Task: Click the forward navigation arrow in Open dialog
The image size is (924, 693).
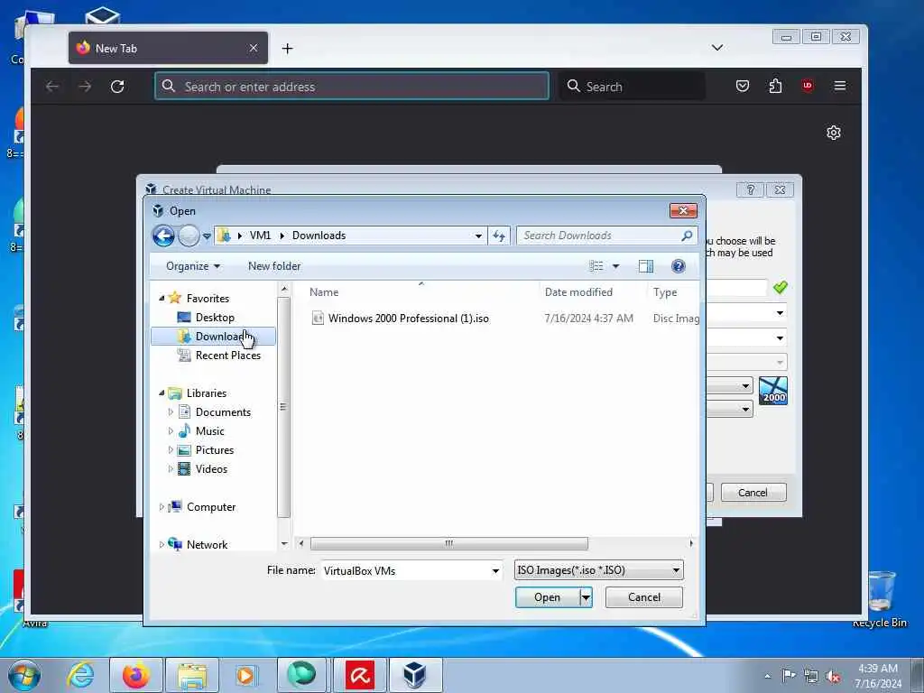Action: point(189,236)
